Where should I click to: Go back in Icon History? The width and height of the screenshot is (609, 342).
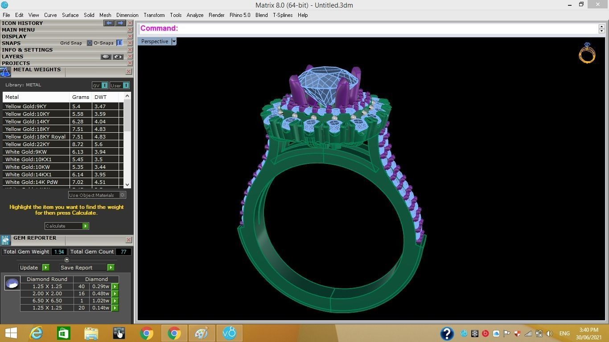pos(109,23)
